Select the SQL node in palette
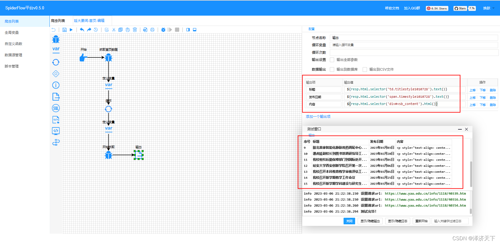The width and height of the screenshot is (500, 244). point(56,108)
